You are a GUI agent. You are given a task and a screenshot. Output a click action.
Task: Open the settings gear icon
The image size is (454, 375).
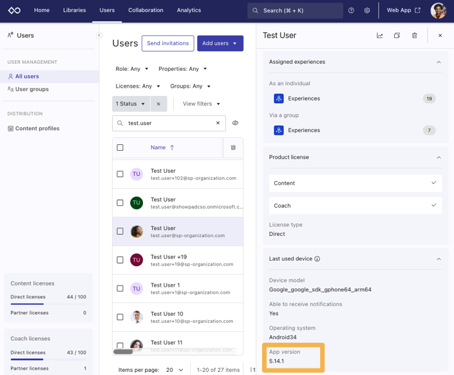pyautogui.click(x=367, y=10)
